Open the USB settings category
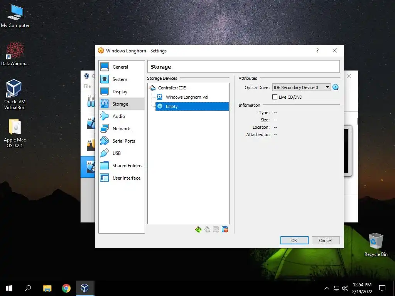395x296 pixels. click(122, 153)
